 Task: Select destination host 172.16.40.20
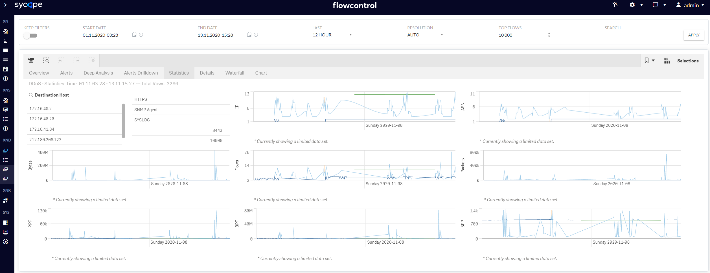pos(74,119)
